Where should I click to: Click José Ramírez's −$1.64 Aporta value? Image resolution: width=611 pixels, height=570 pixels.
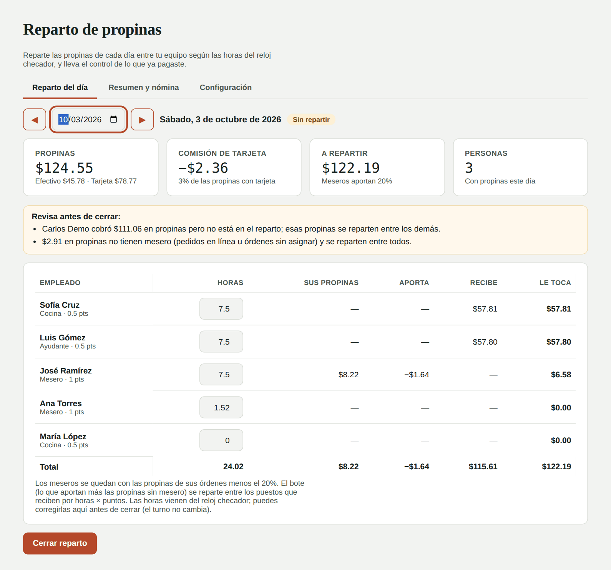point(417,375)
